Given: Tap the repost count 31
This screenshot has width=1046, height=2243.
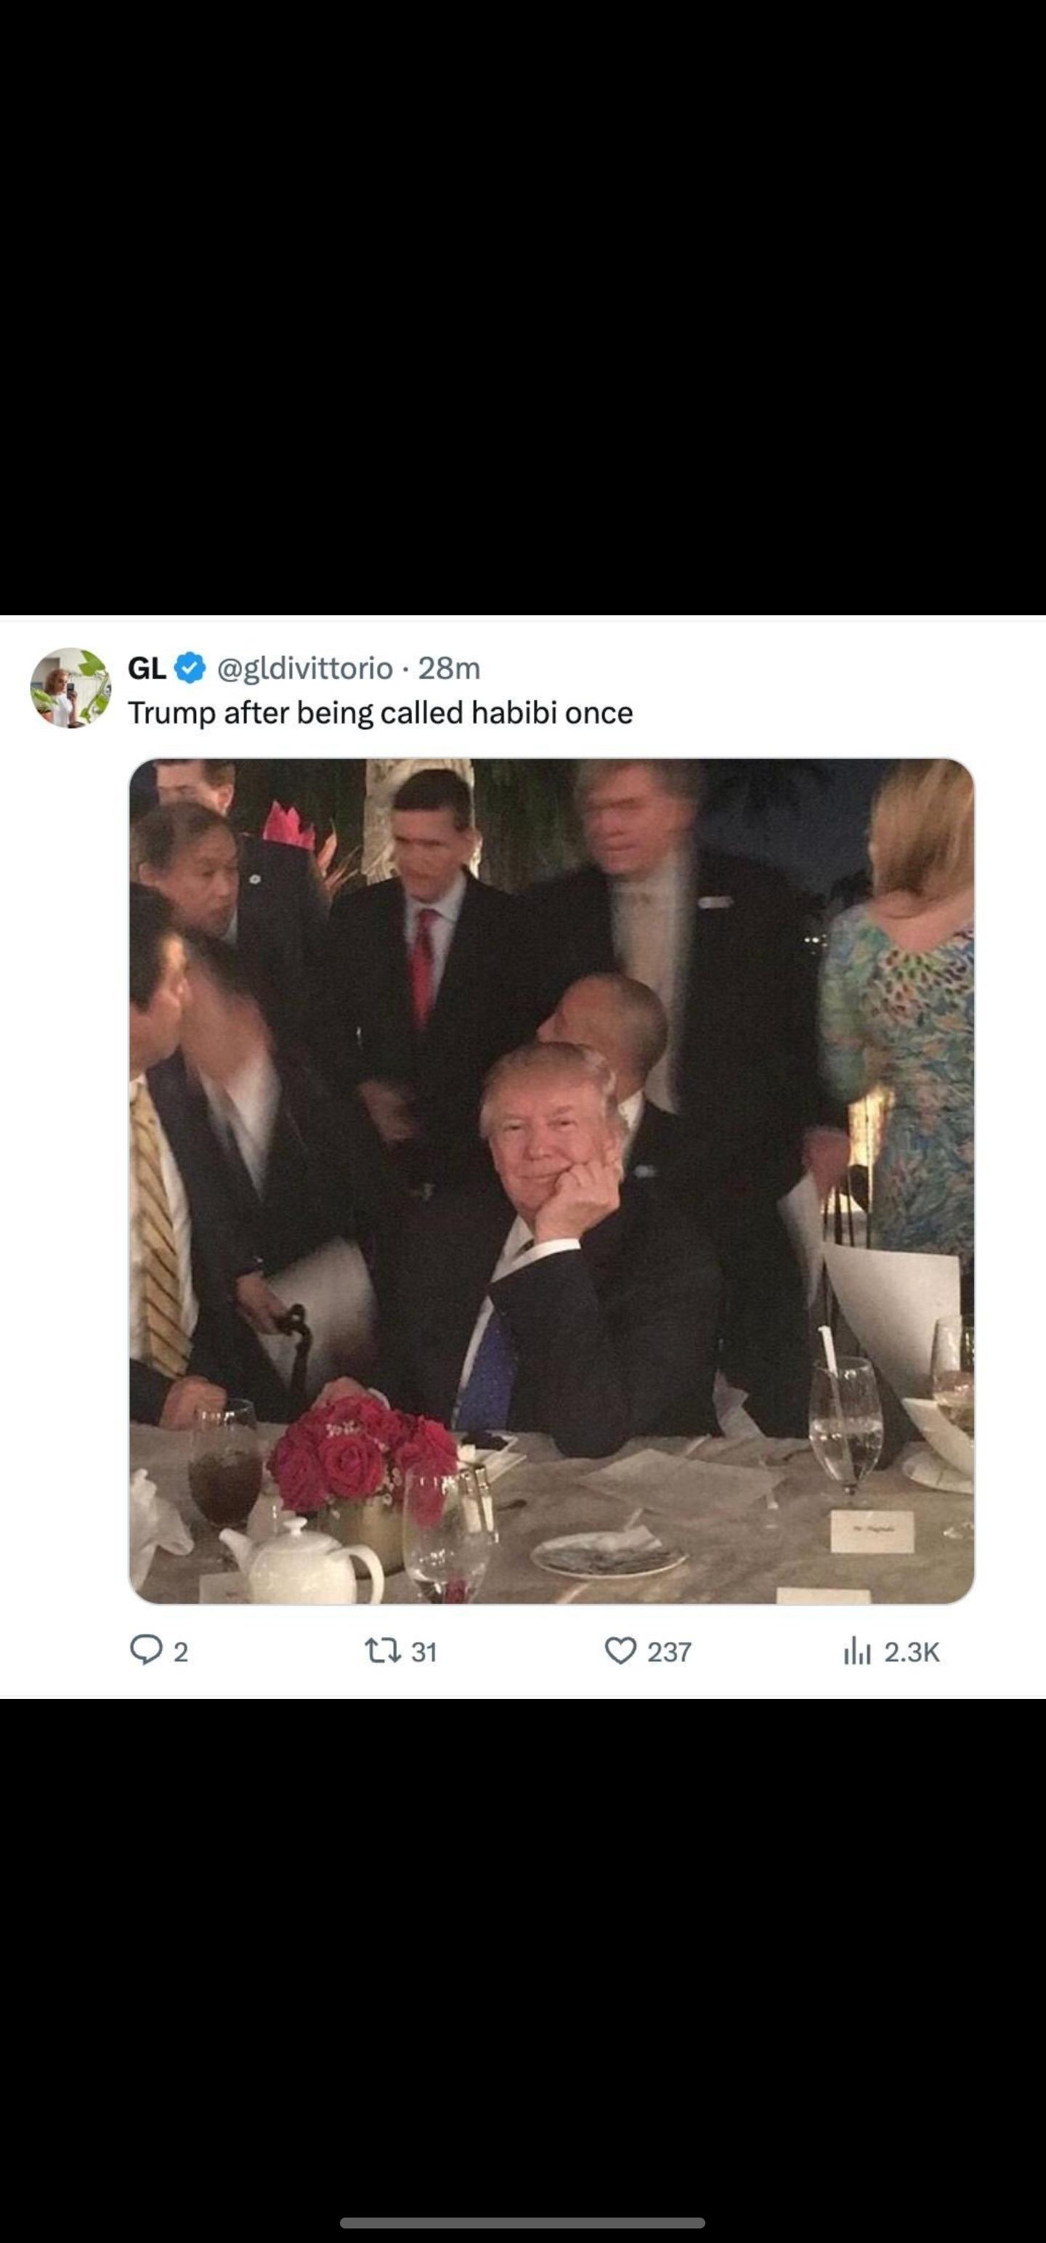Looking at the screenshot, I should point(423,1652).
